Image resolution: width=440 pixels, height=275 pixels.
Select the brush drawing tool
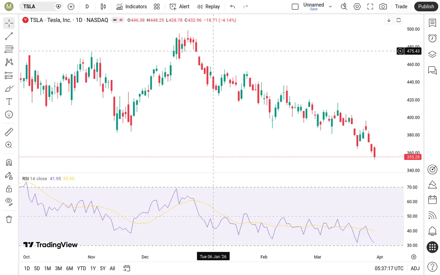coord(9,88)
